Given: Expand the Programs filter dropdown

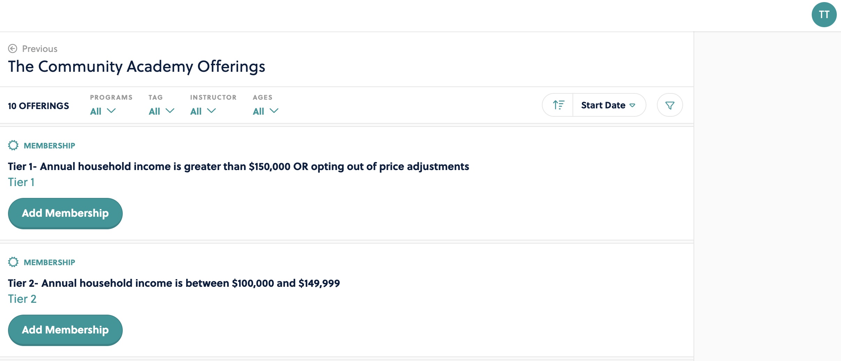Looking at the screenshot, I should (103, 111).
